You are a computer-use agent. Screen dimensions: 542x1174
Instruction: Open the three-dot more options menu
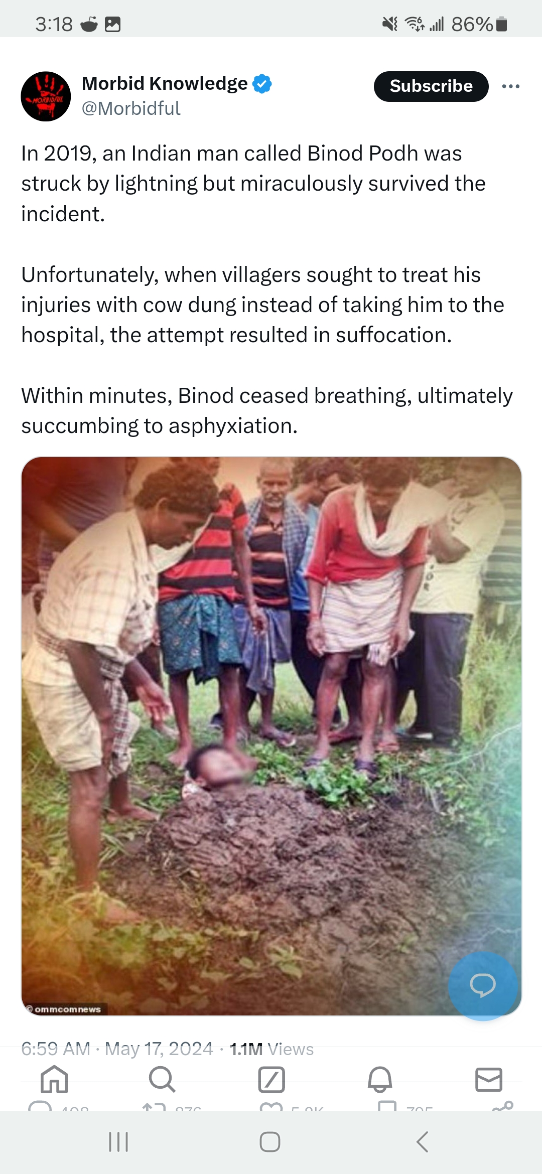[x=511, y=86]
